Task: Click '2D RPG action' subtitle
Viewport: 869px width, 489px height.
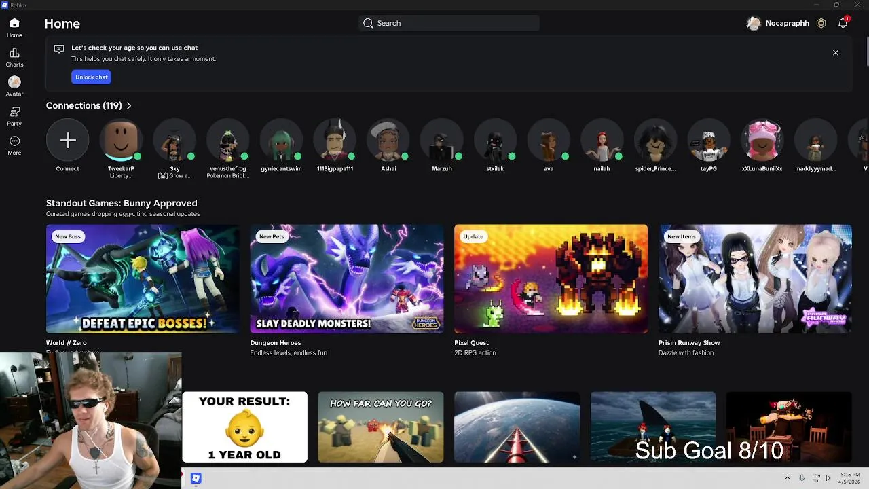Action: coord(475,353)
